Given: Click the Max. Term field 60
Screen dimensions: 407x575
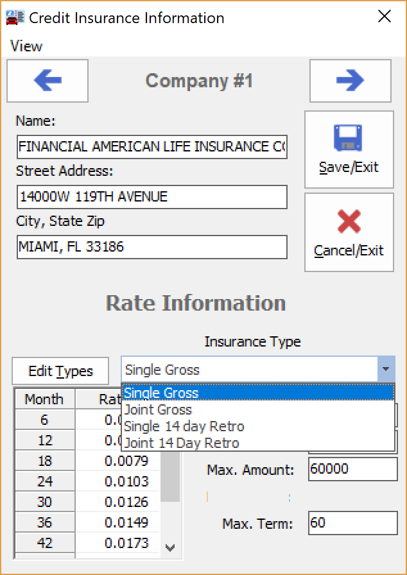Looking at the screenshot, I should 352,522.
